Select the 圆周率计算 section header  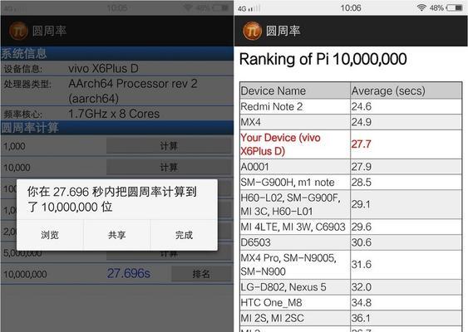(117, 128)
